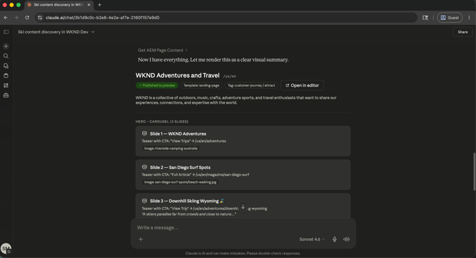Open site information icon in address bar
The width and height of the screenshot is (476, 258).
click(x=40, y=18)
